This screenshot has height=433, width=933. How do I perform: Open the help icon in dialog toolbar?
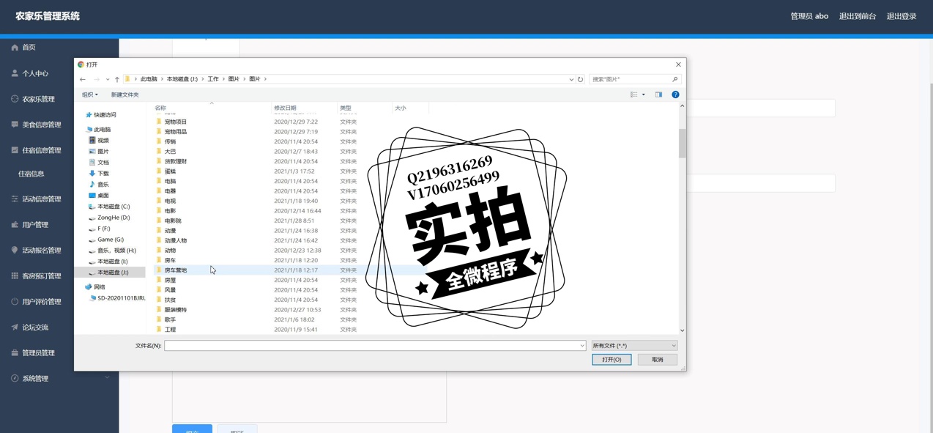click(x=675, y=95)
